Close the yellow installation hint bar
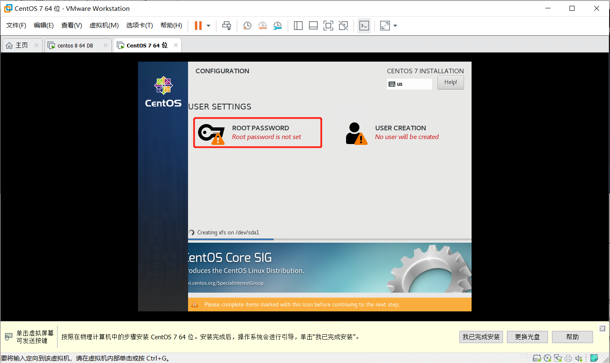Screen dimensions: 610x363 click(x=602, y=328)
